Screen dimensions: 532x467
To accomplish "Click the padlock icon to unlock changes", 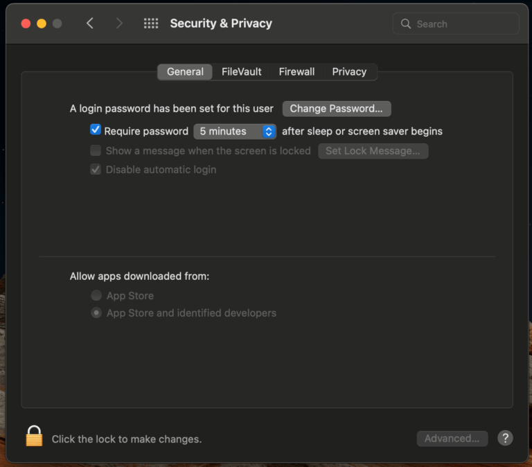I will [34, 437].
